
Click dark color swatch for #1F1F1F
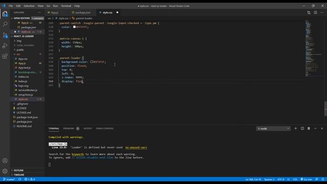click(x=91, y=62)
